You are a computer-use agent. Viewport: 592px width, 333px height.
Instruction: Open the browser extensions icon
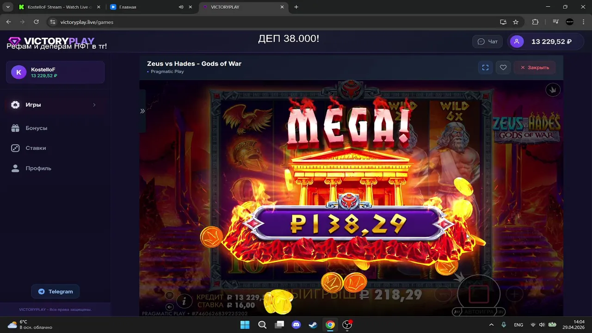pos(536,22)
